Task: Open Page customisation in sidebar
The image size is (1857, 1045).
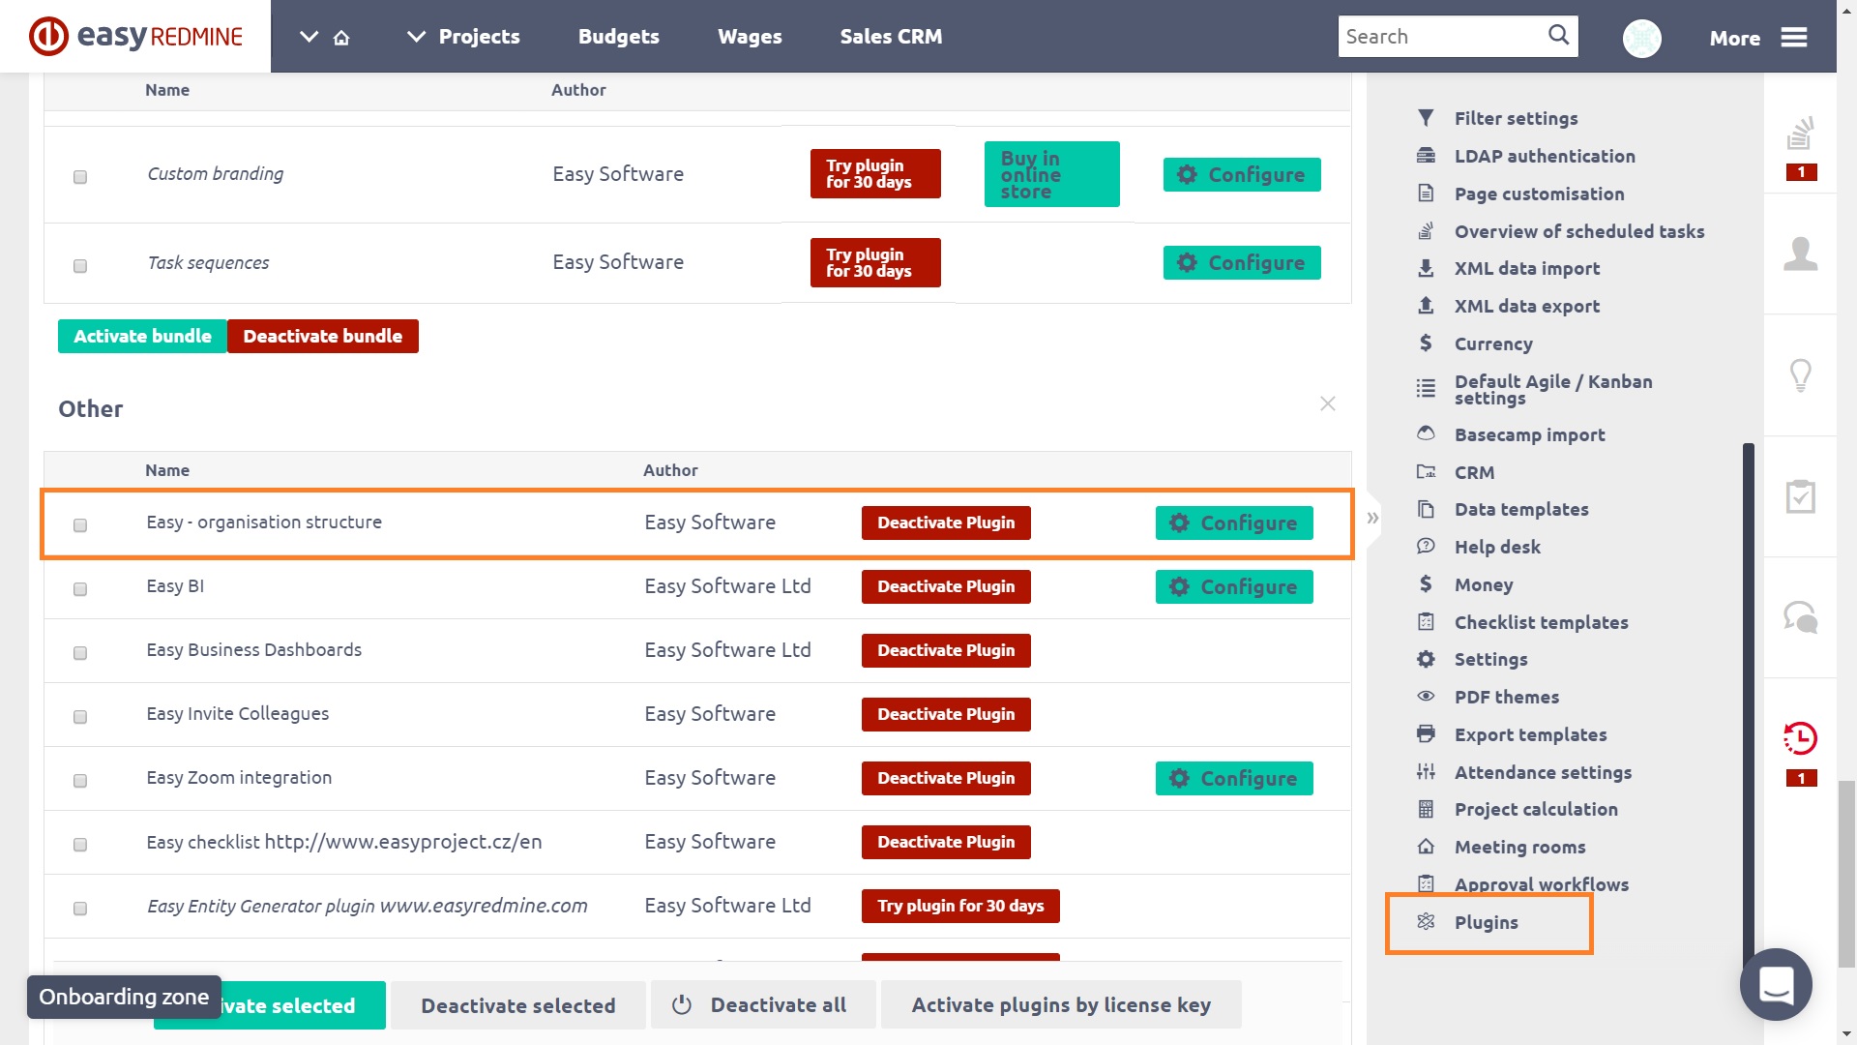Action: (1539, 194)
